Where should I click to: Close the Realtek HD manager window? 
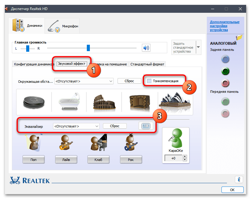tap(240, 9)
